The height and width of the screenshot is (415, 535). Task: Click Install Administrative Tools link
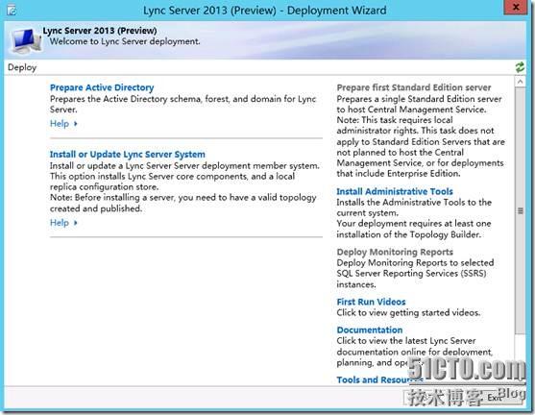click(x=395, y=191)
